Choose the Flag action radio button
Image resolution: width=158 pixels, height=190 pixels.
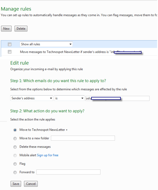[15, 164]
